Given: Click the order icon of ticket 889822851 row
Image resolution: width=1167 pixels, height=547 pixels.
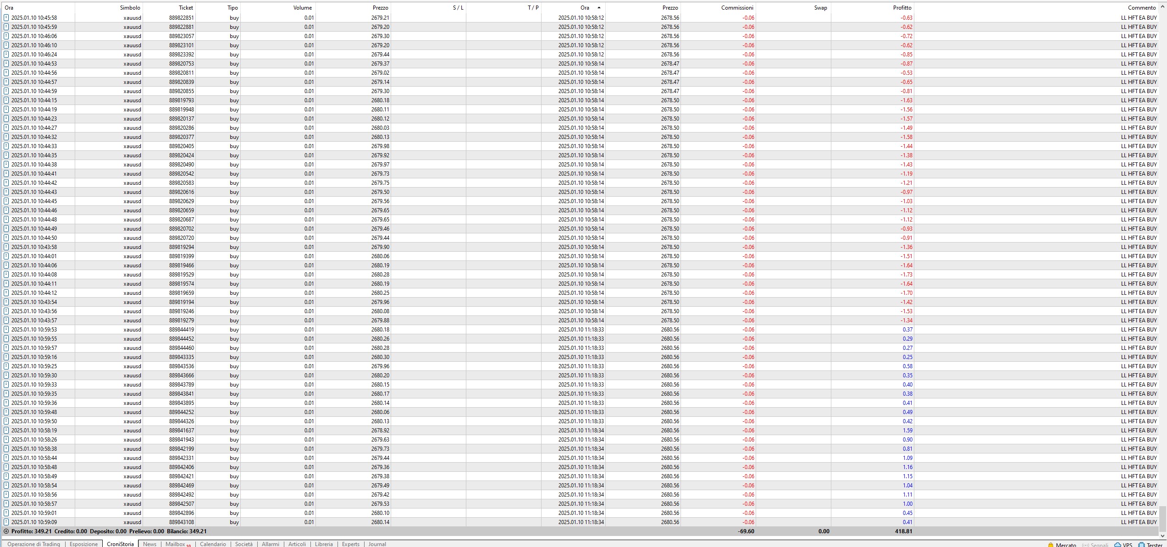Looking at the screenshot, I should coord(6,18).
